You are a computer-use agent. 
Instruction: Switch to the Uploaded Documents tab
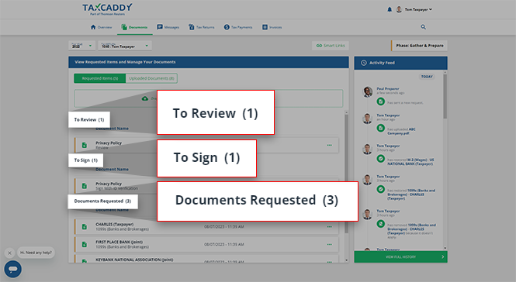tap(151, 78)
